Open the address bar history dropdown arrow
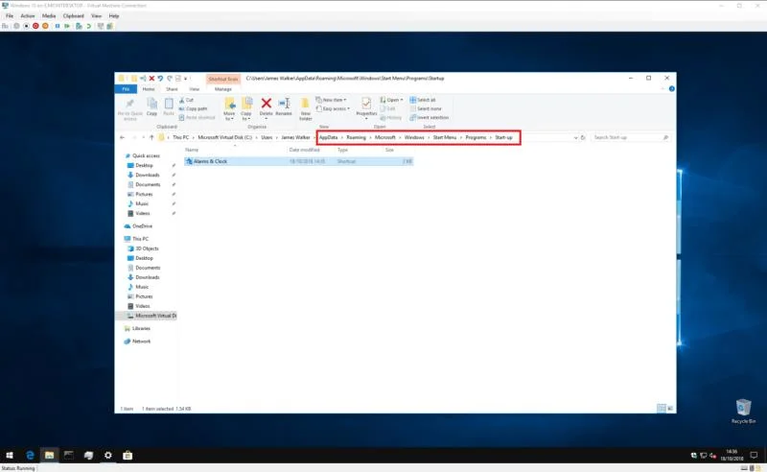Viewport: 767px width, 472px height. (575, 137)
